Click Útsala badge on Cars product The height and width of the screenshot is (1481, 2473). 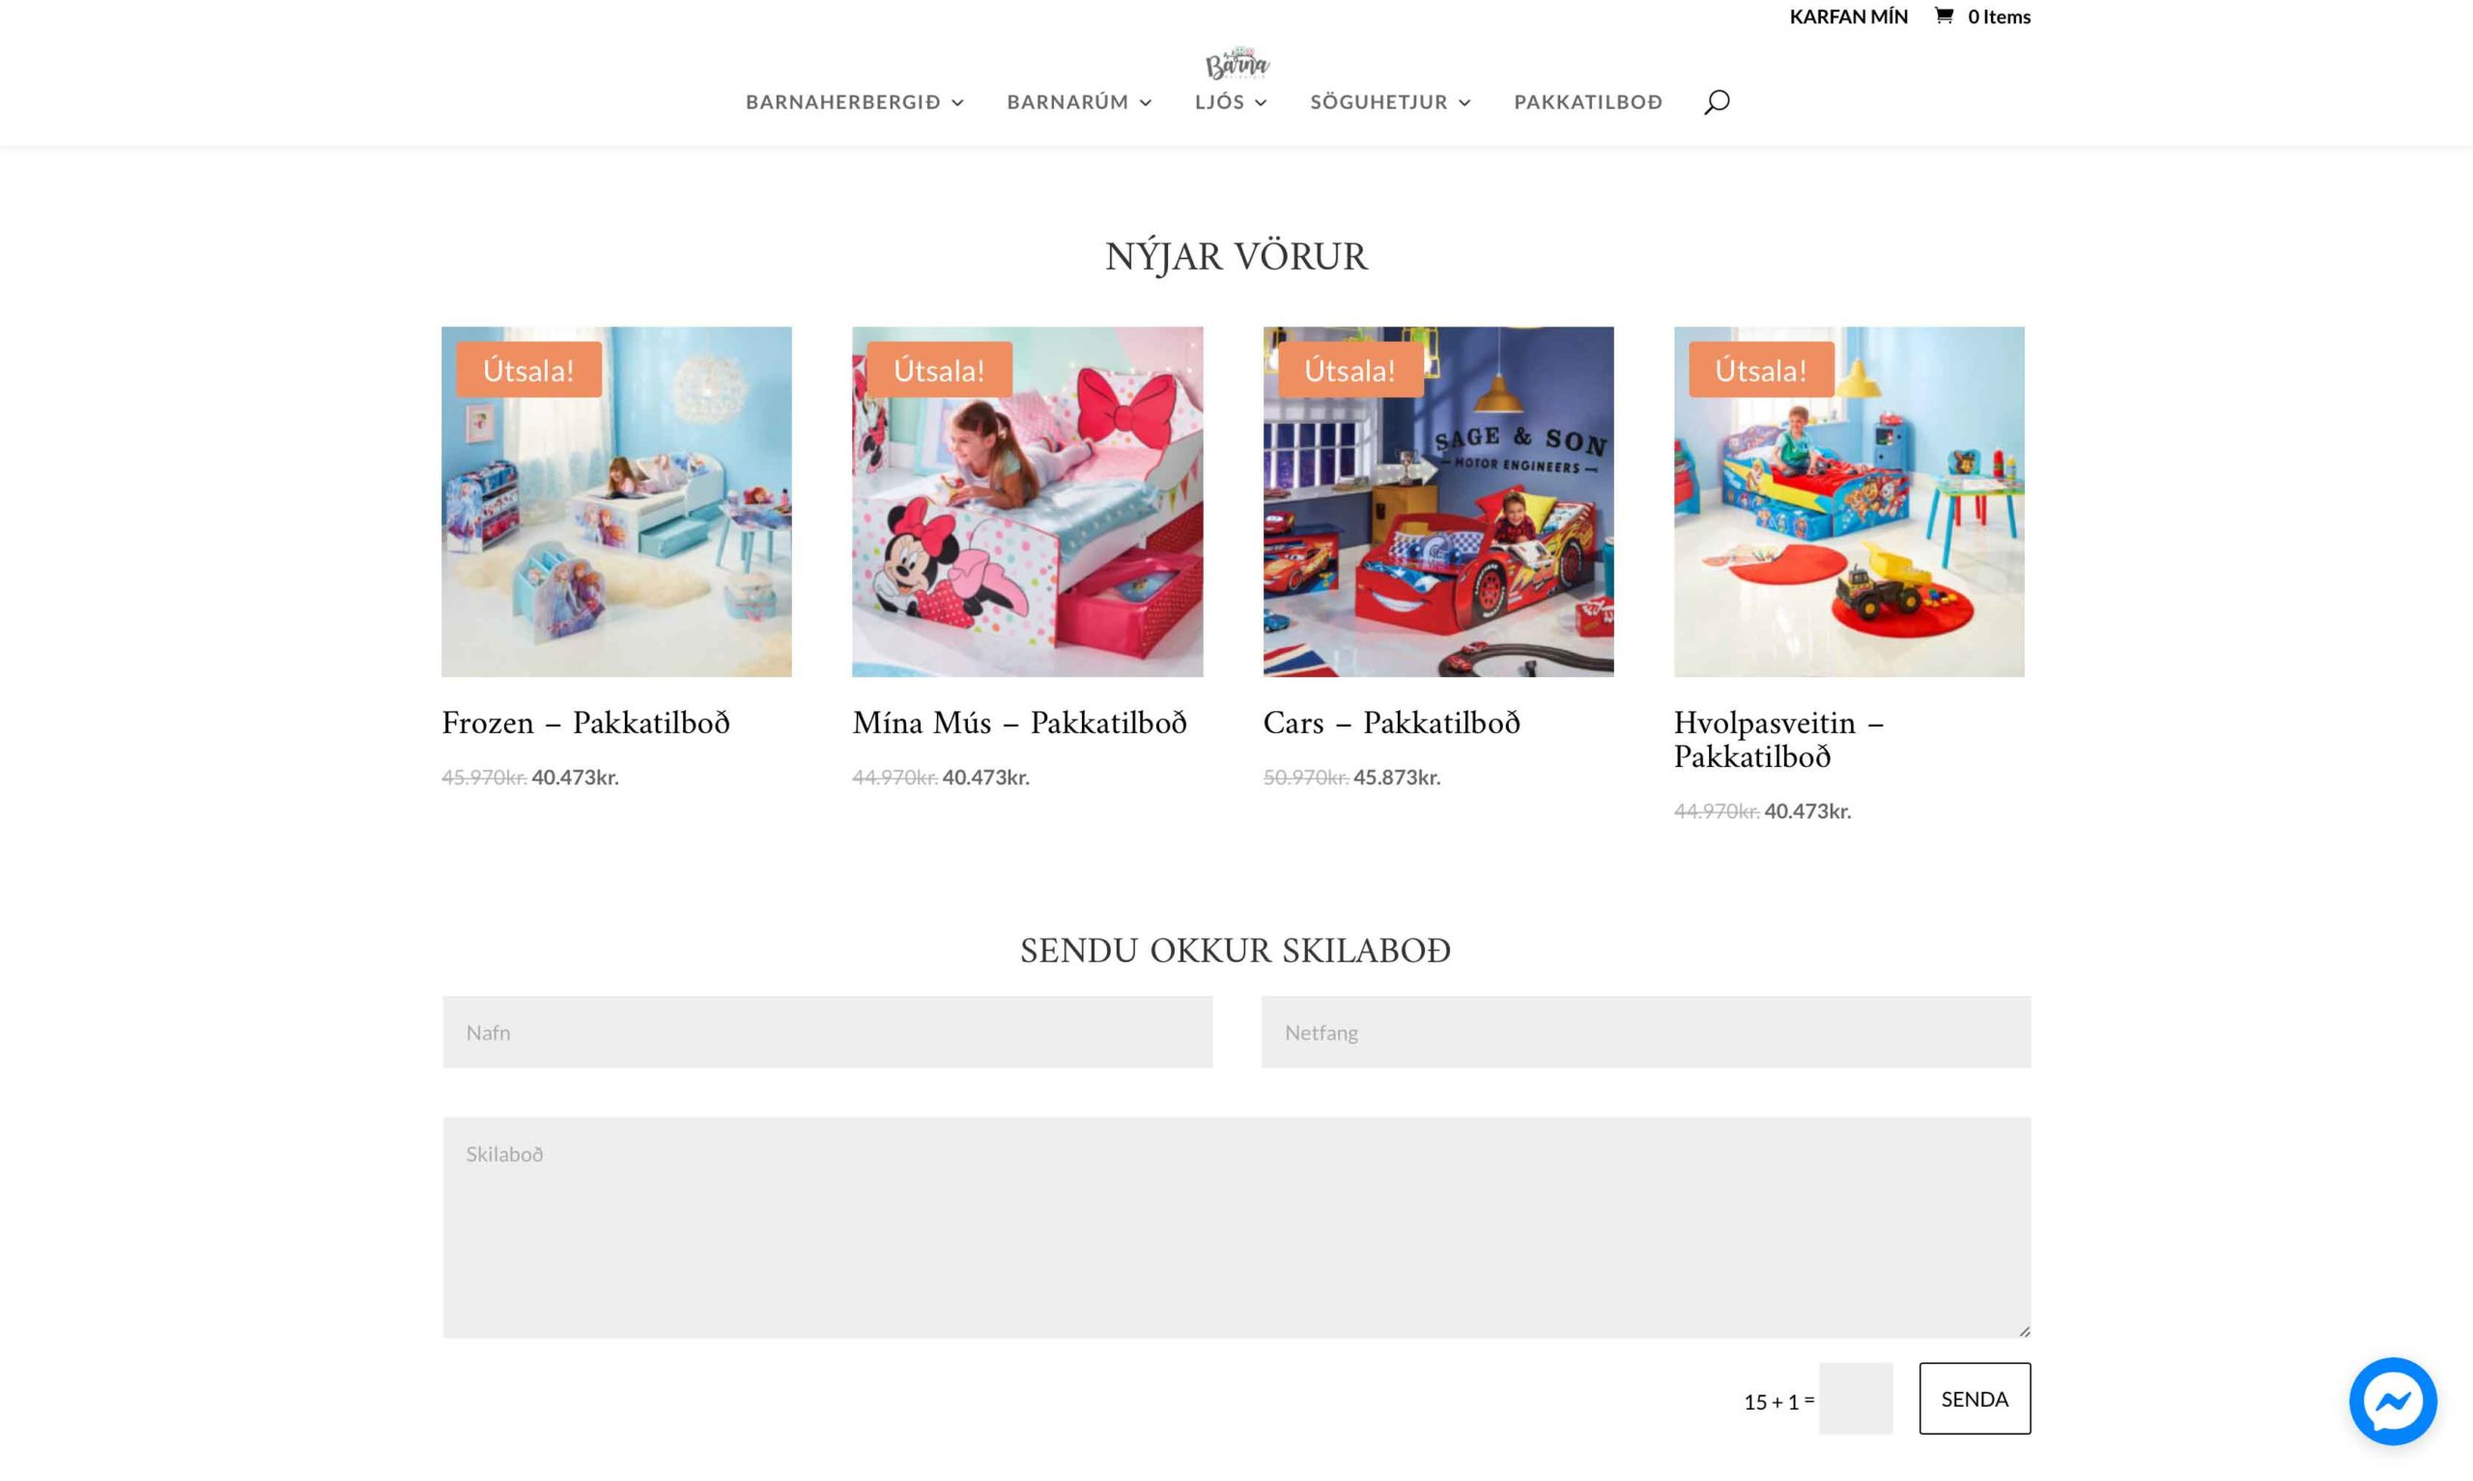coord(1350,370)
